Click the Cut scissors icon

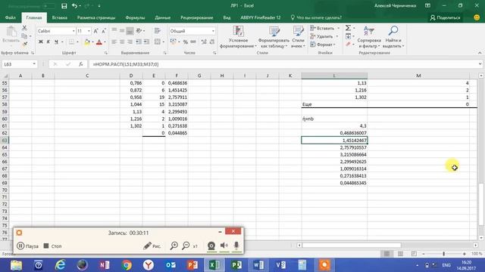click(x=24, y=28)
